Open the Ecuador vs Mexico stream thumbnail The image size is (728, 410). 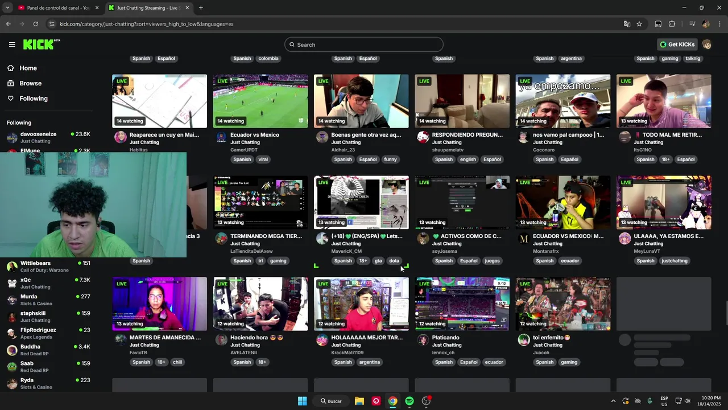point(260,101)
